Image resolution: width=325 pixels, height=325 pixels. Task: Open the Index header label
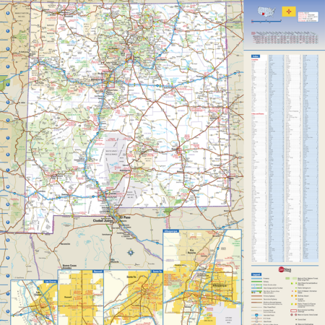tap(256, 56)
